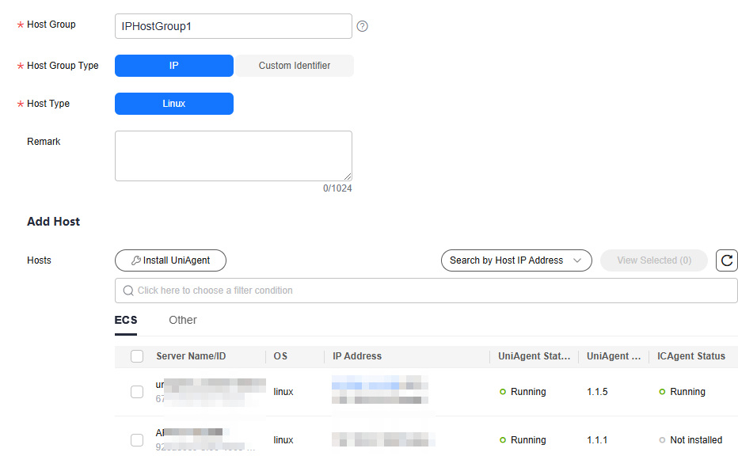The width and height of the screenshot is (738, 456).
Task: Focus the Host Group name field
Action: [x=234, y=26]
